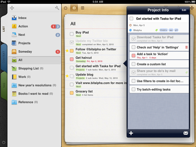Check Create a custom list subtask

(134, 64)
